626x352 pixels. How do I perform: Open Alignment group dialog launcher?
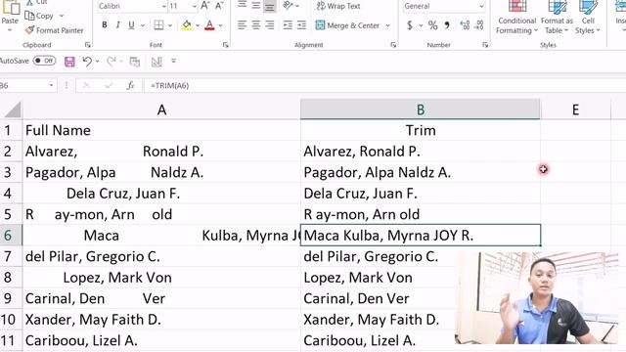point(393,45)
